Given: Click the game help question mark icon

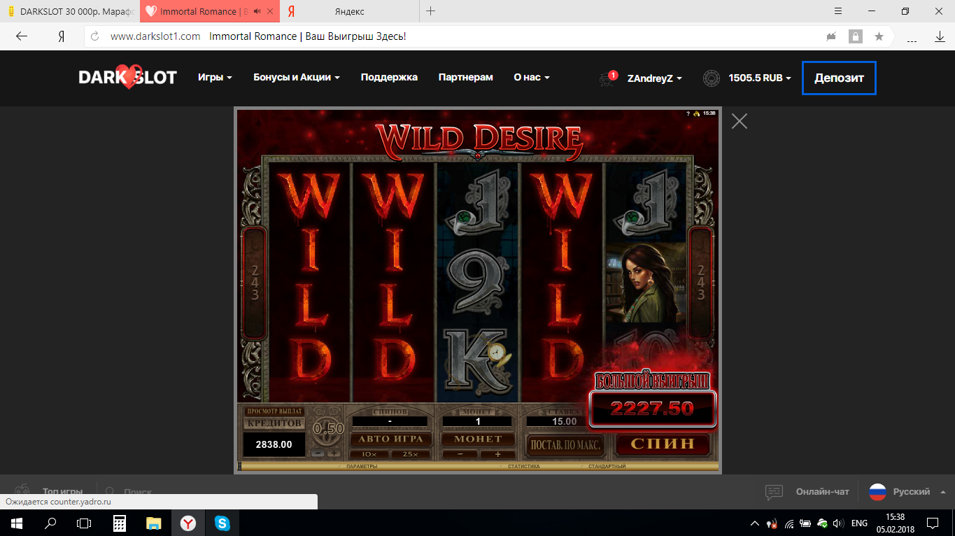Looking at the screenshot, I should point(689,113).
